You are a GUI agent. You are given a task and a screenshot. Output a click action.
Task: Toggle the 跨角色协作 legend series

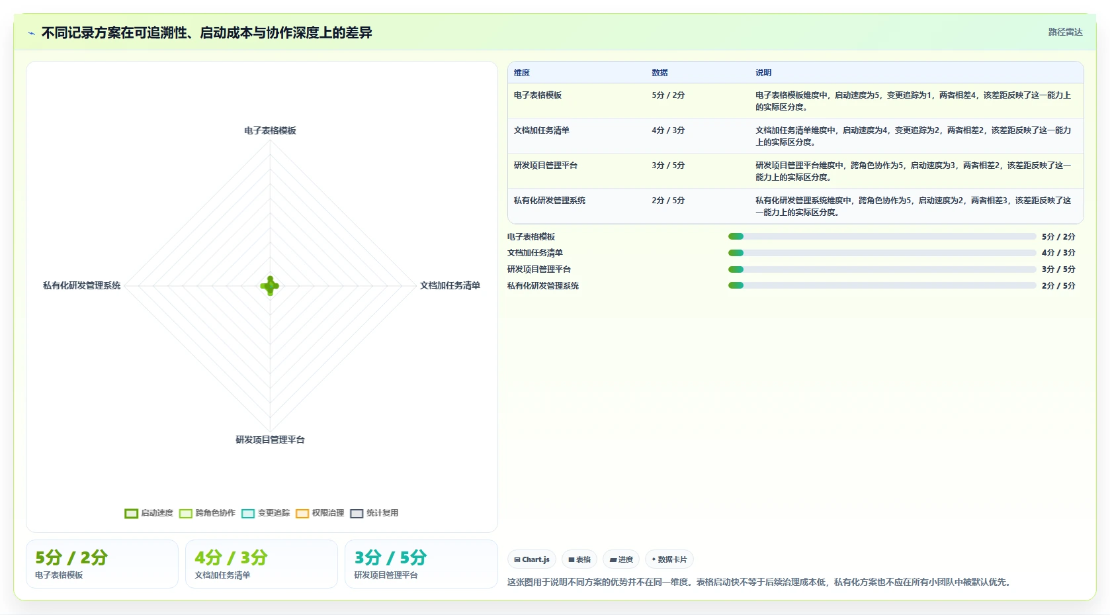click(207, 513)
